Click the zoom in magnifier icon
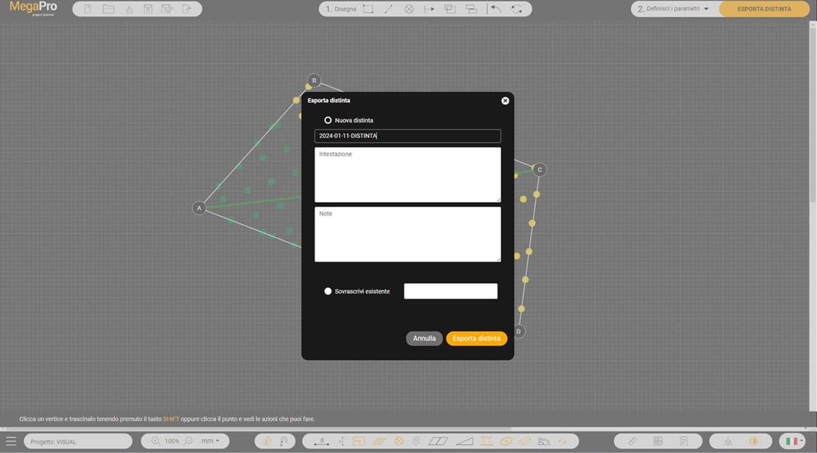The height and width of the screenshot is (453, 817). pyautogui.click(x=156, y=441)
